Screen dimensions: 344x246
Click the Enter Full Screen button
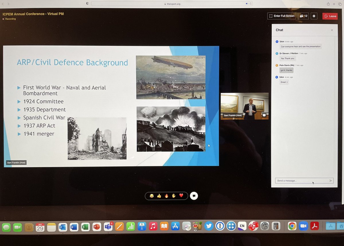click(282, 16)
